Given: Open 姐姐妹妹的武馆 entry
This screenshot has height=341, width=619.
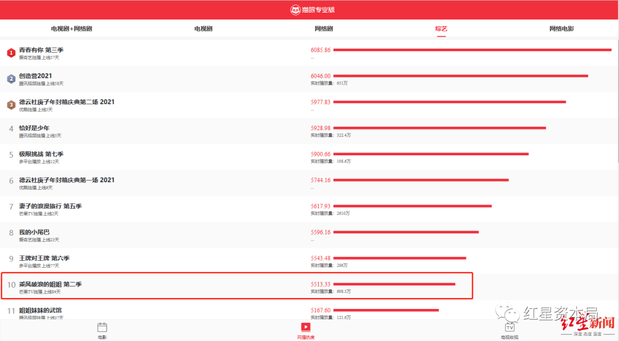Looking at the screenshot, I should pyautogui.click(x=40, y=310).
